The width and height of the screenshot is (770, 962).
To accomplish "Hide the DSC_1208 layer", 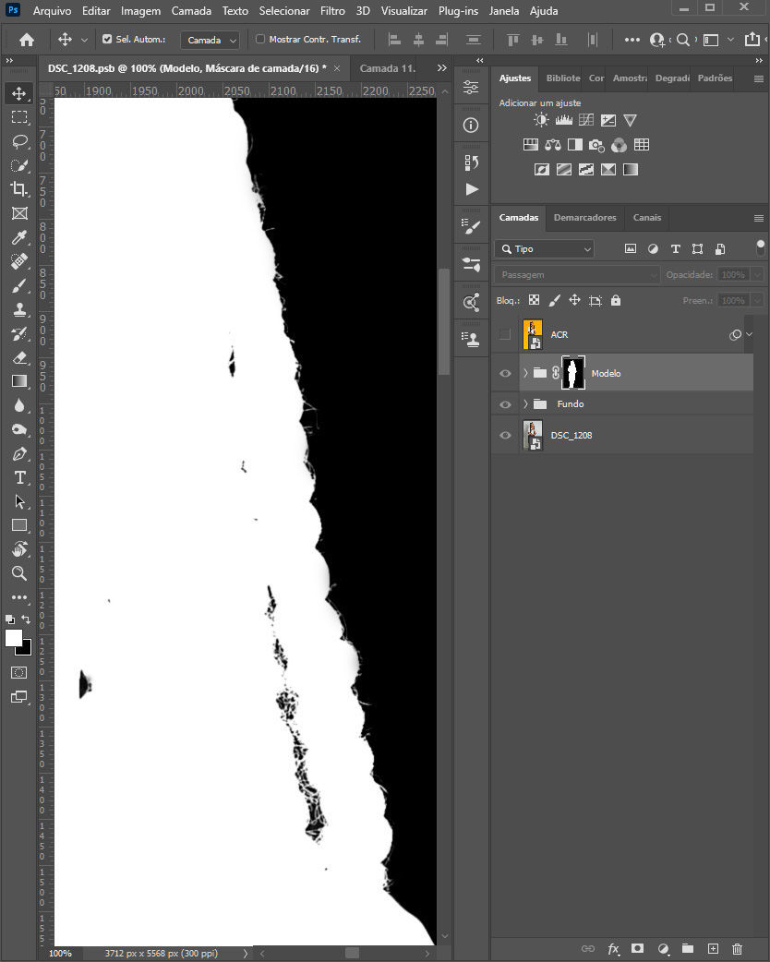I will tap(505, 435).
